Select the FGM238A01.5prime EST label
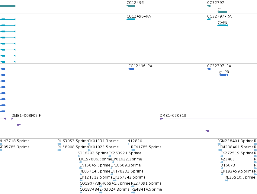 click(x=236, y=147)
